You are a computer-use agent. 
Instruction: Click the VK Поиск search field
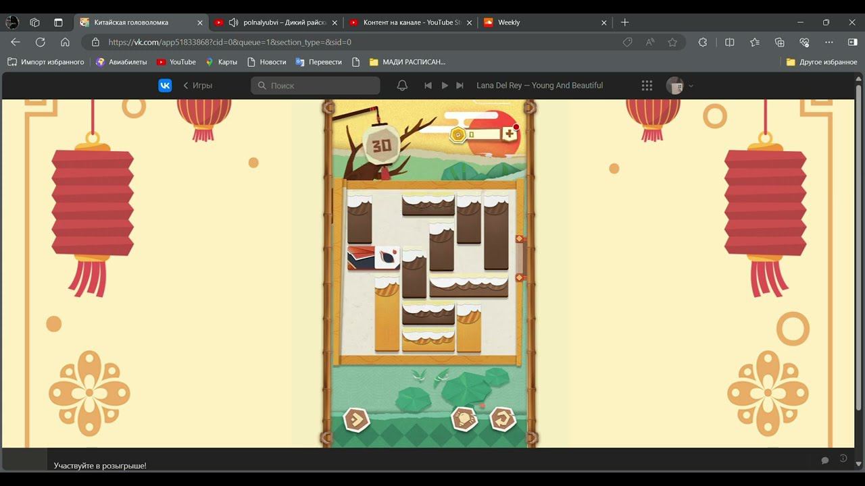click(316, 86)
